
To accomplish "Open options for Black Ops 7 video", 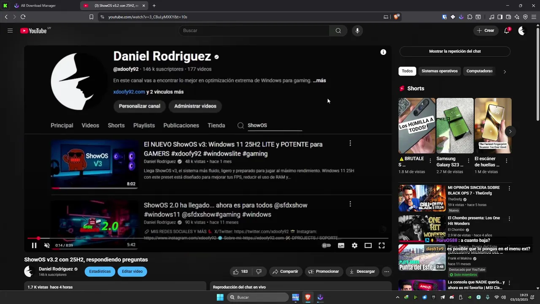I will 509,188.
